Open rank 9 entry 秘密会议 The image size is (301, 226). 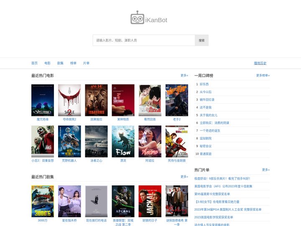click(x=206, y=146)
